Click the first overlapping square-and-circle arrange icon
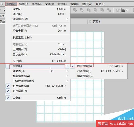Screen dimensions: 134x127 (75, 10)
